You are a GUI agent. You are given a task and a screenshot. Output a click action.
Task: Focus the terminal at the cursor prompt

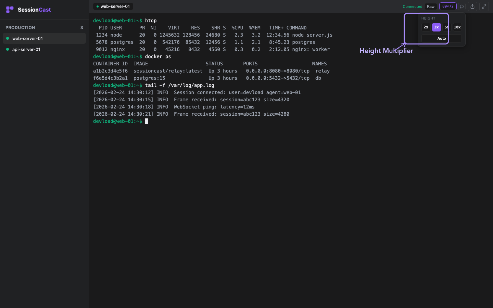(x=147, y=121)
